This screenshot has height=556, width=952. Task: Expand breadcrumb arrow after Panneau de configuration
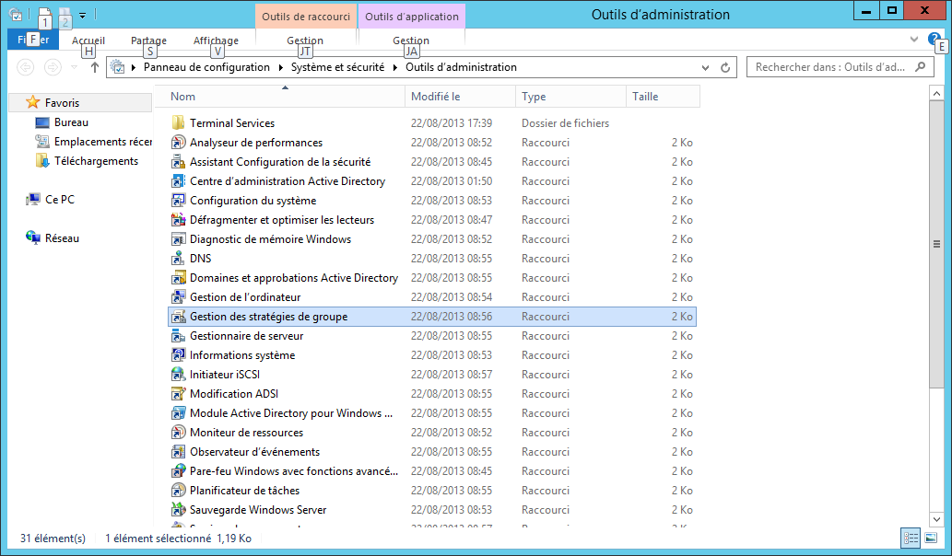click(280, 67)
